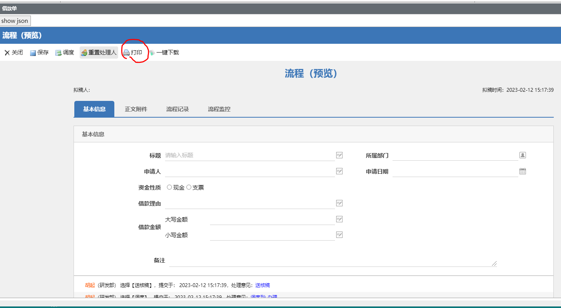Click the 关闭 (close) toolbar button
This screenshot has width=561, height=308.
tap(14, 53)
